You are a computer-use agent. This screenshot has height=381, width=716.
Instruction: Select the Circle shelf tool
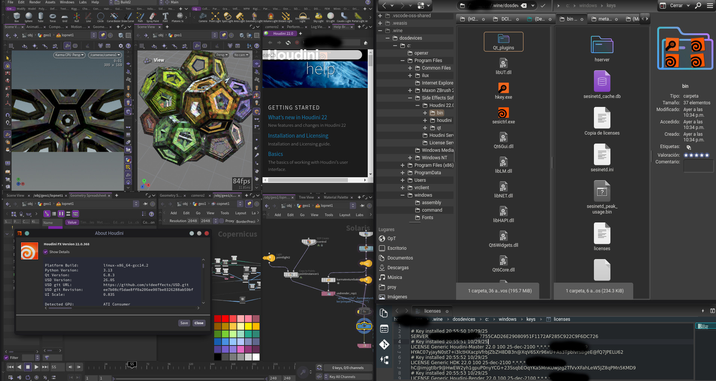point(100,17)
